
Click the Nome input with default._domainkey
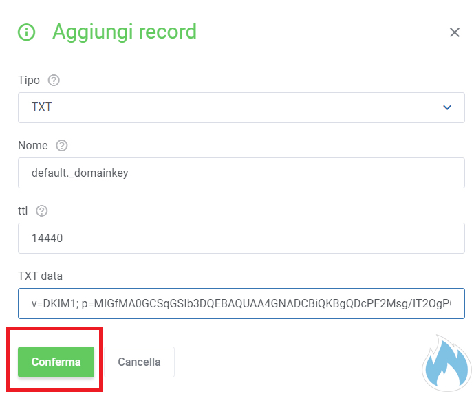[241, 173]
